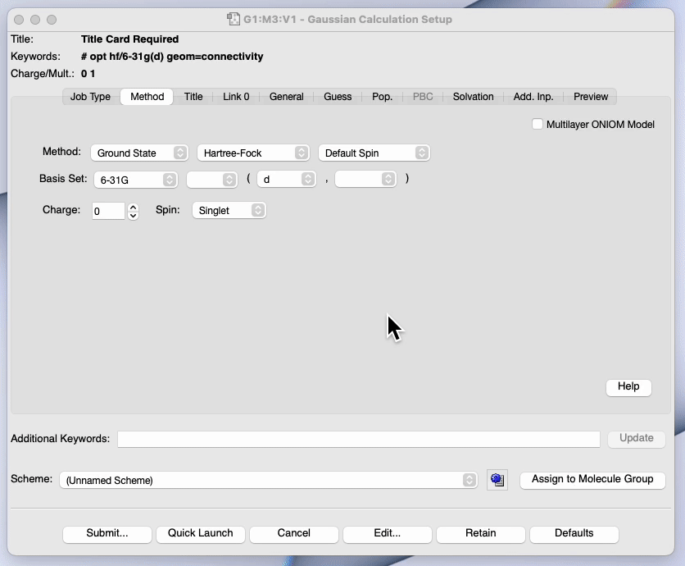Click the Retain button
This screenshot has height=566, width=685.
pos(481,534)
